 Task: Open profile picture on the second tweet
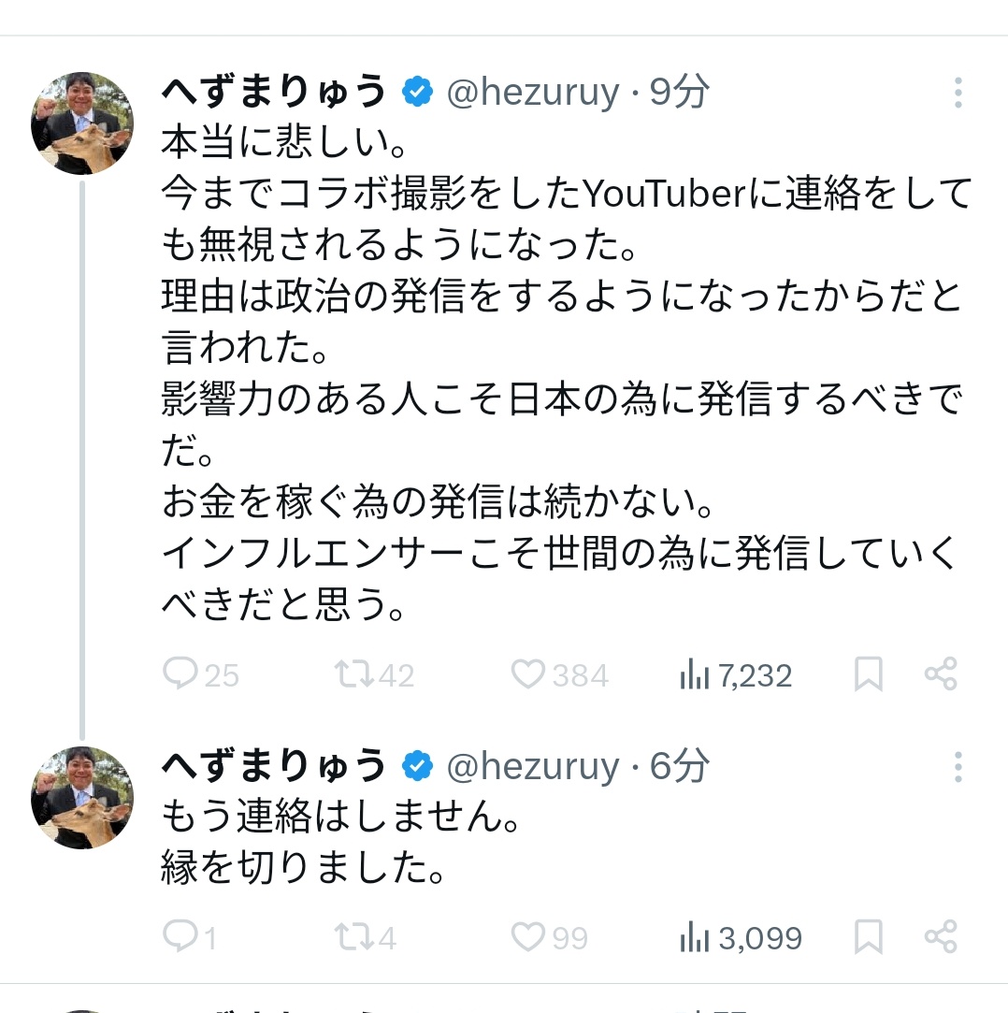coord(82,797)
